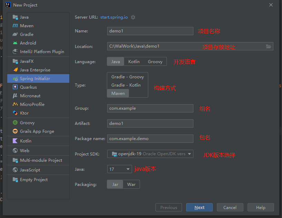Select Quarkus project type
Screen dimensions: 282x218
(38, 87)
